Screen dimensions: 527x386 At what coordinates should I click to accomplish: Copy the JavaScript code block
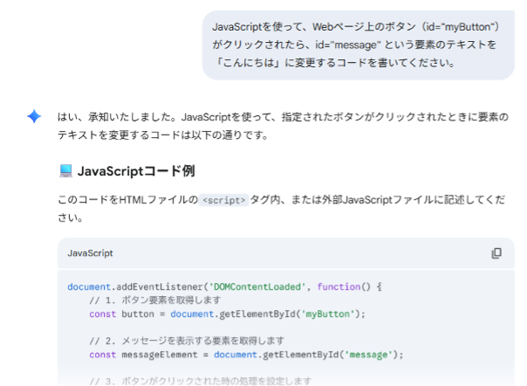(x=496, y=253)
